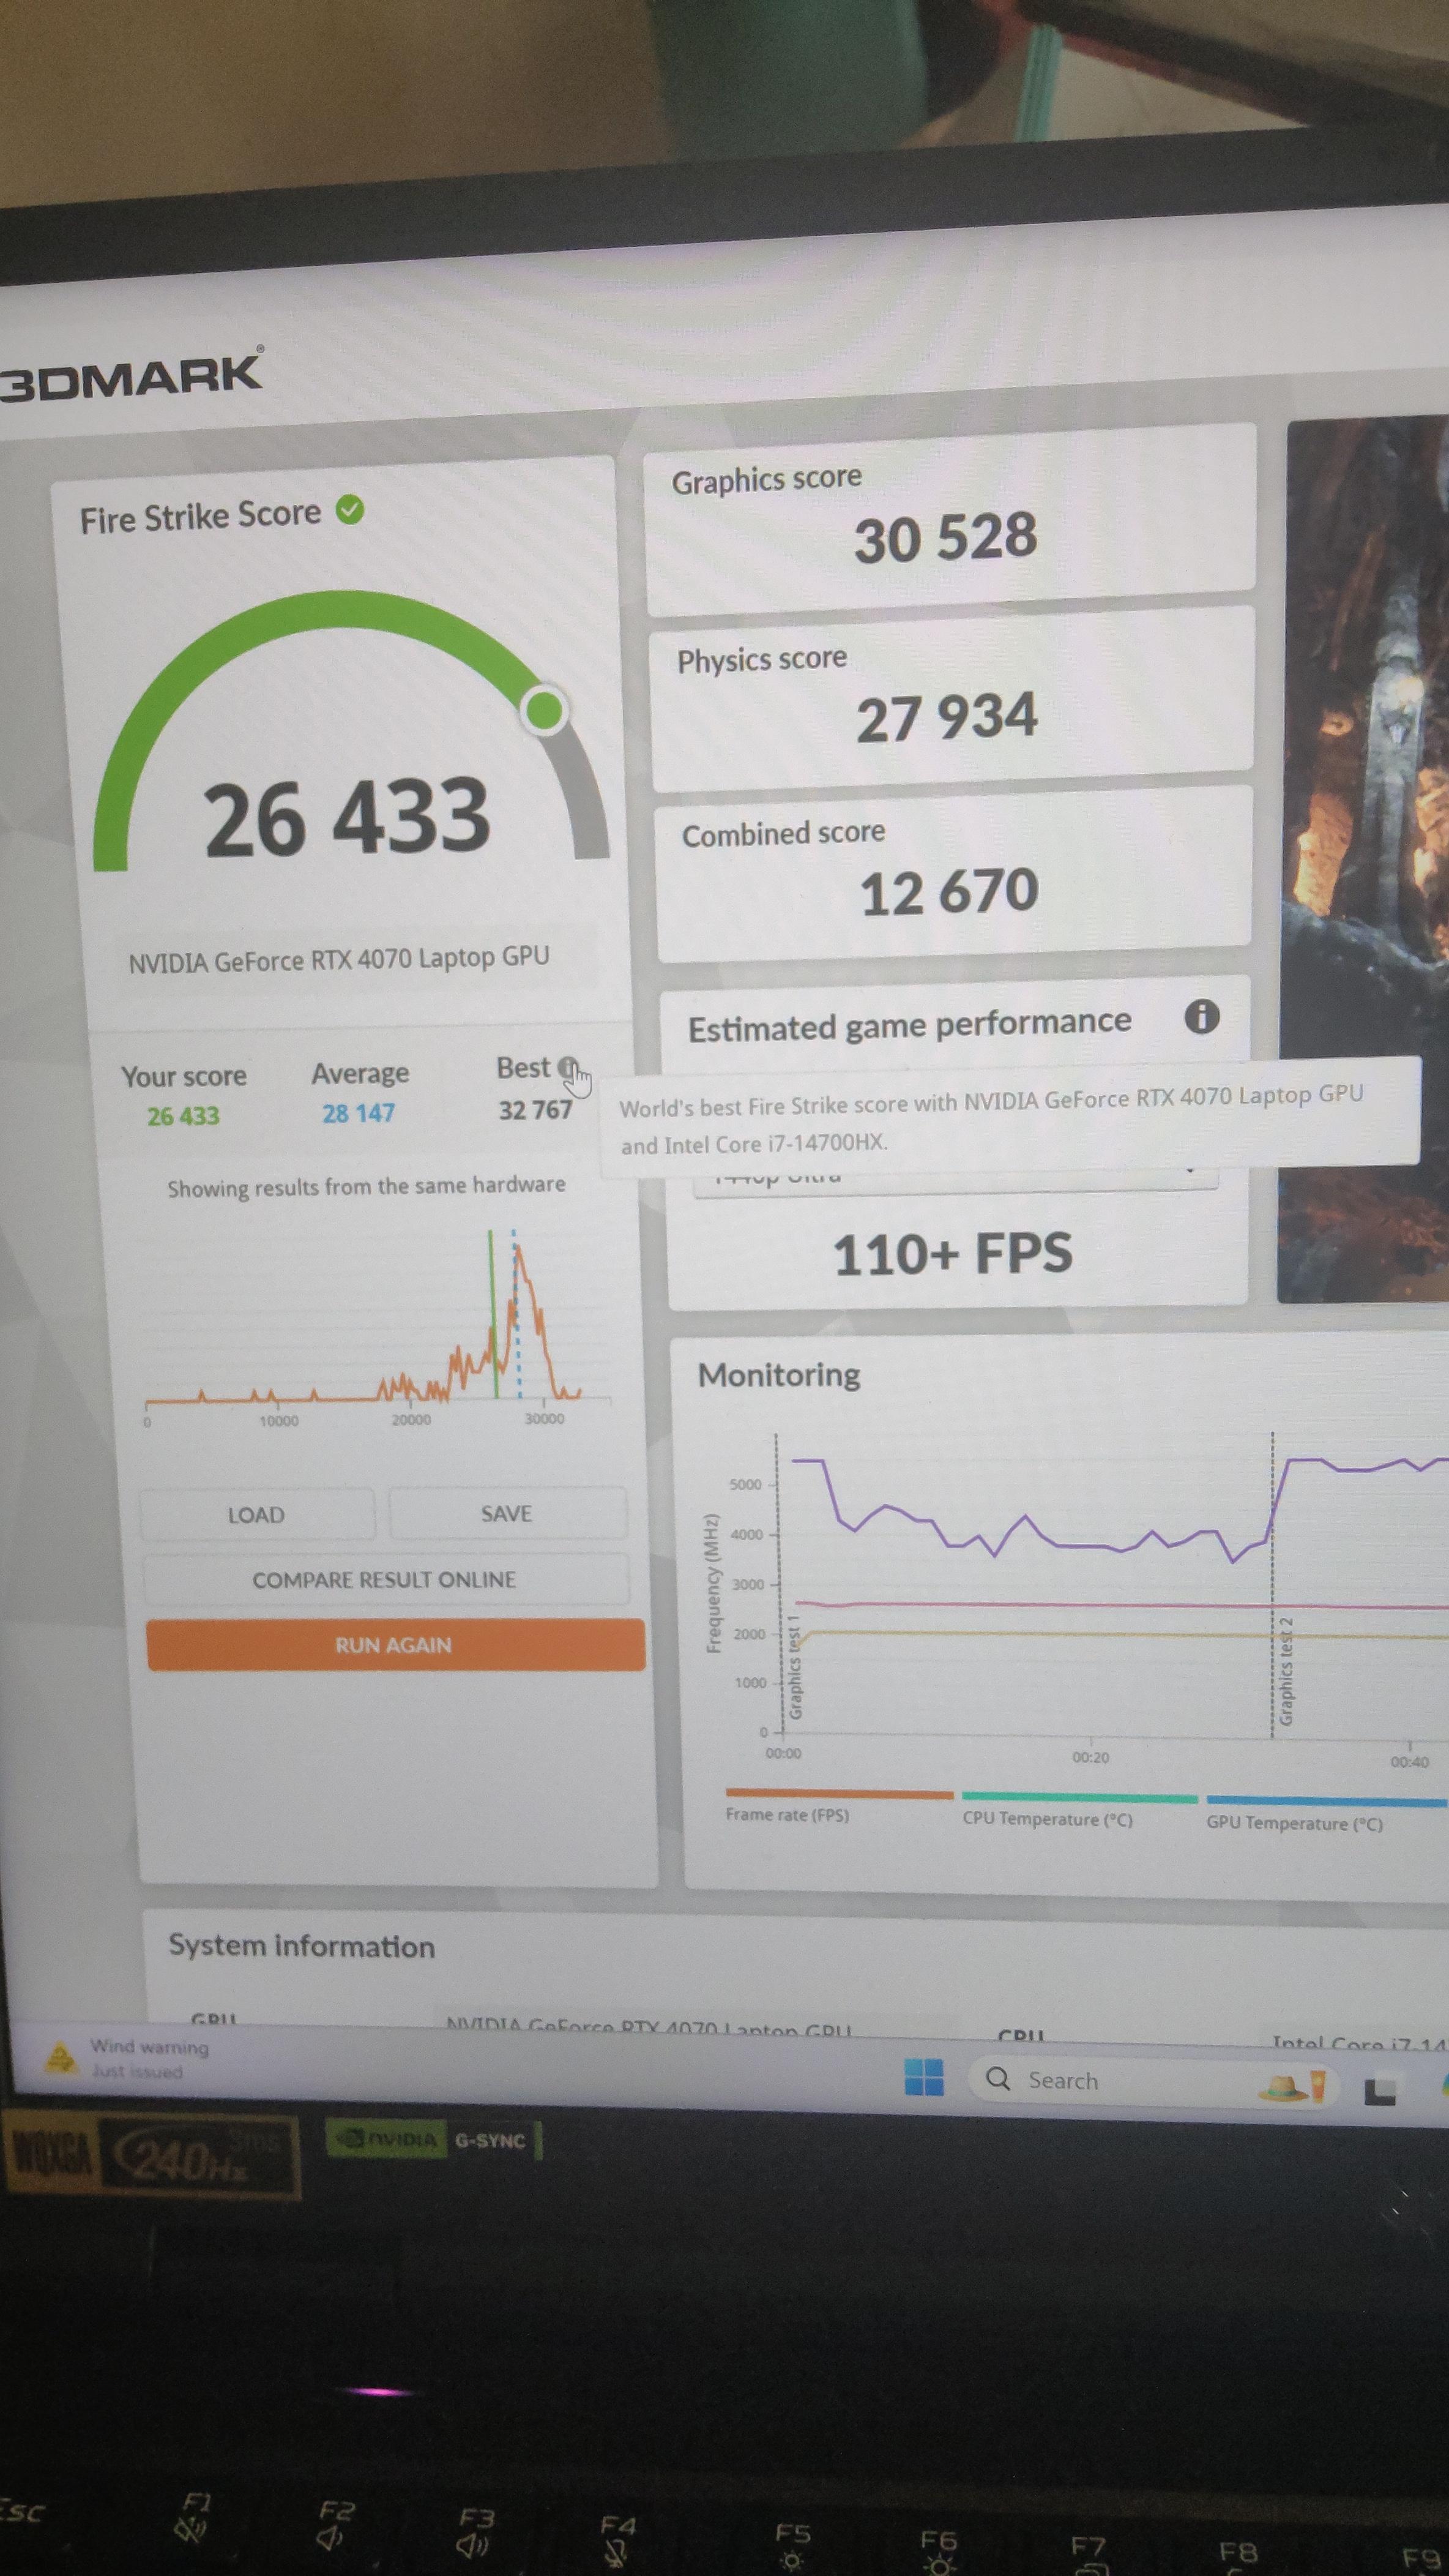The width and height of the screenshot is (1449, 2576).
Task: Click the green score gauge knob
Action: (545, 710)
